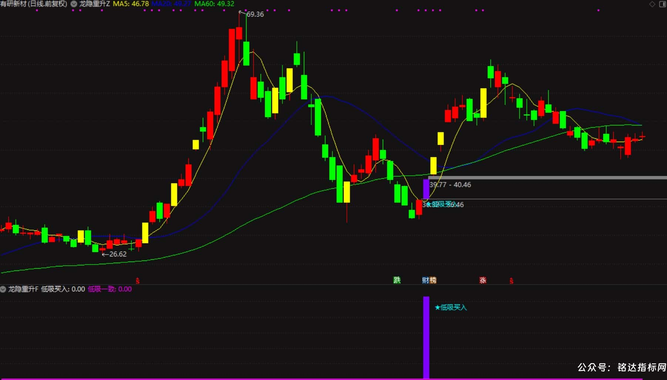667x380 pixels.
Task: Select the MA5: 46.78 indicator label
Action: tap(131, 4)
